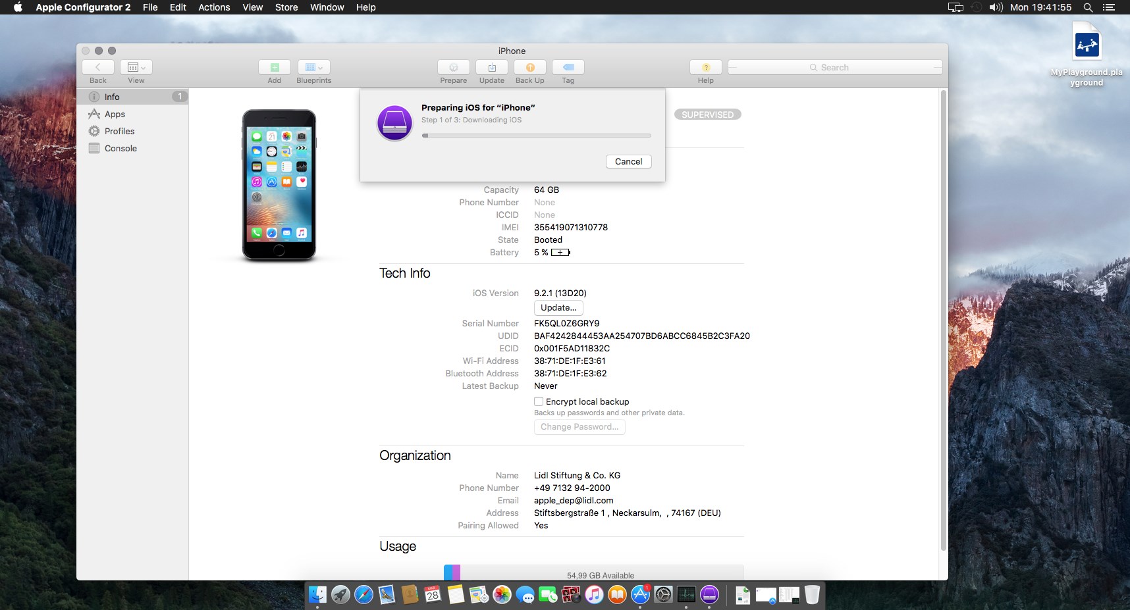
Task: Open Safari from the Dock
Action: click(x=363, y=595)
